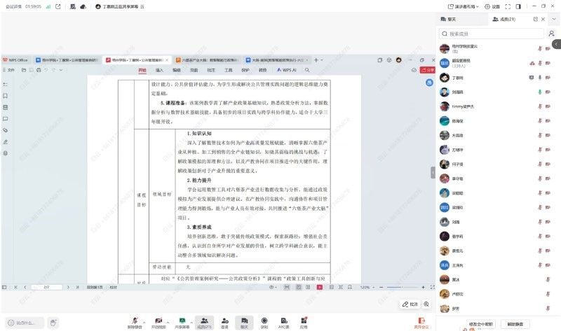Switch to the Chat tab

point(451,19)
